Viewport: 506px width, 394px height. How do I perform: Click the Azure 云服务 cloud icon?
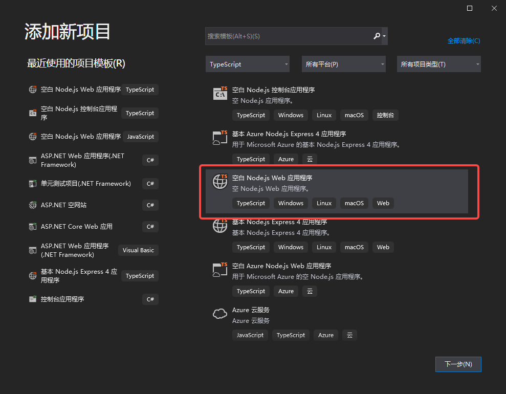pos(220,314)
